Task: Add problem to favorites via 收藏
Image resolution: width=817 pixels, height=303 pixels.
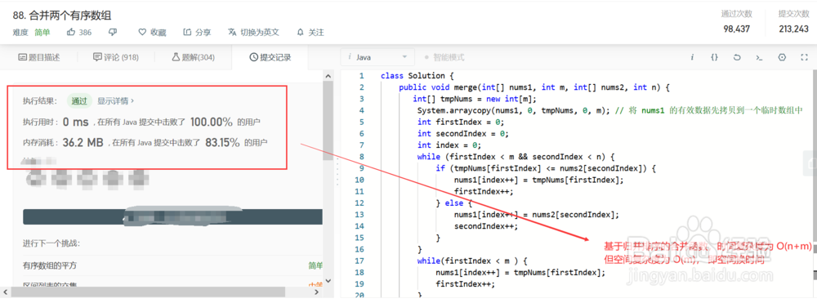Action: tap(152, 33)
